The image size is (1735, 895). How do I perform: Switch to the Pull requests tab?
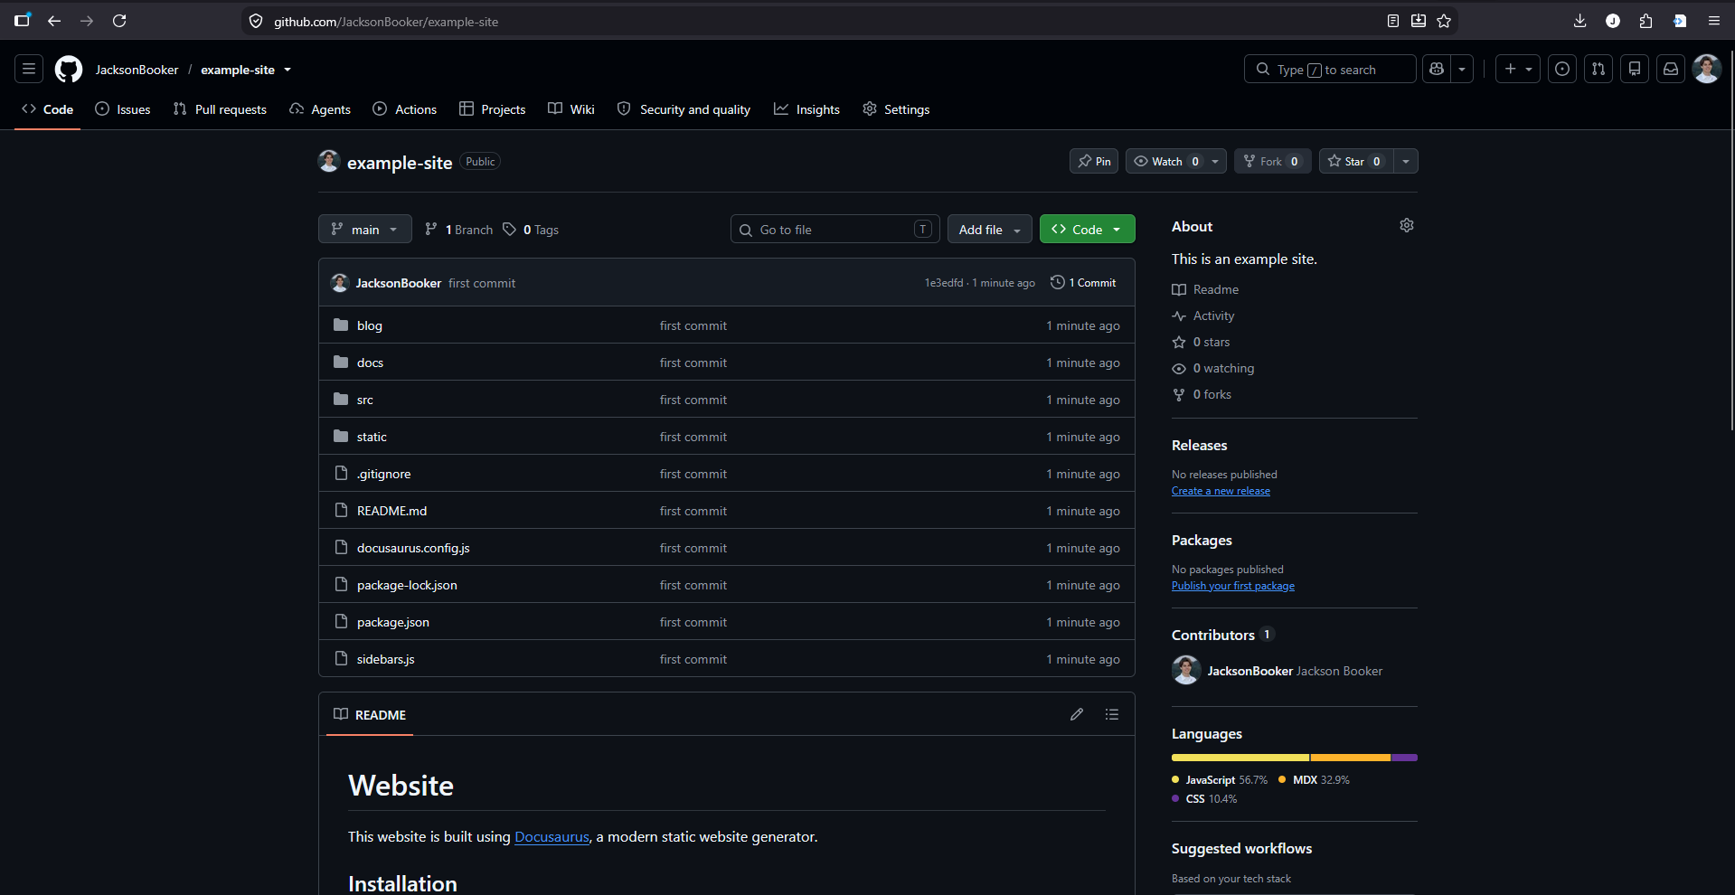click(x=220, y=108)
